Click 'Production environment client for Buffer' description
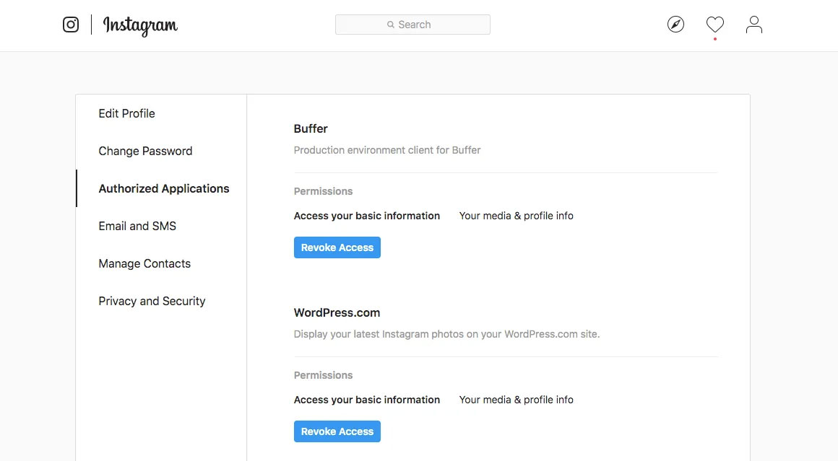The height and width of the screenshot is (461, 838). [x=387, y=151]
